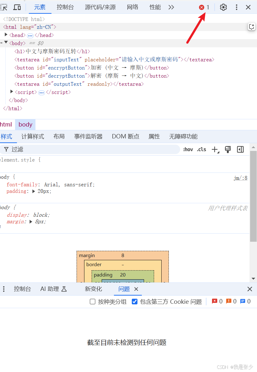This screenshot has height=372, width=257.
Task: Open DevTools settings gear
Action: tap(223, 7)
